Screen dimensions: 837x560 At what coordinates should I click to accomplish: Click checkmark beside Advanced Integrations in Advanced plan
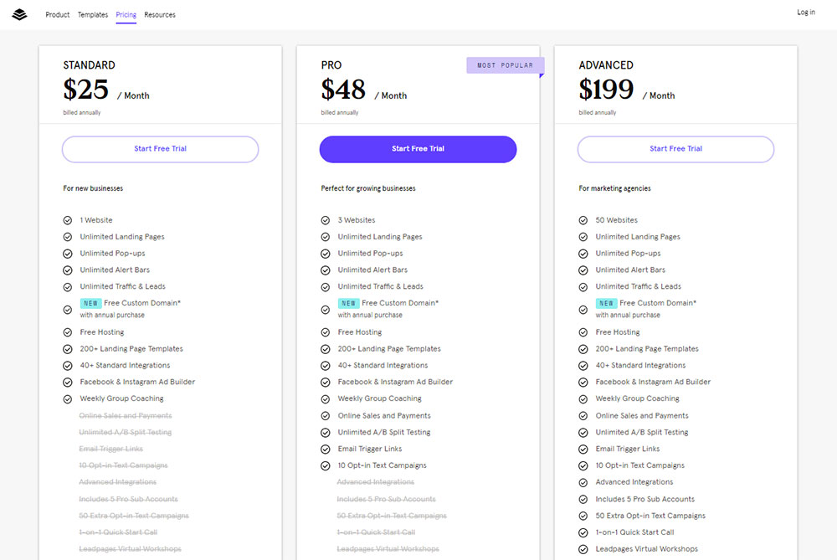pyautogui.click(x=583, y=482)
